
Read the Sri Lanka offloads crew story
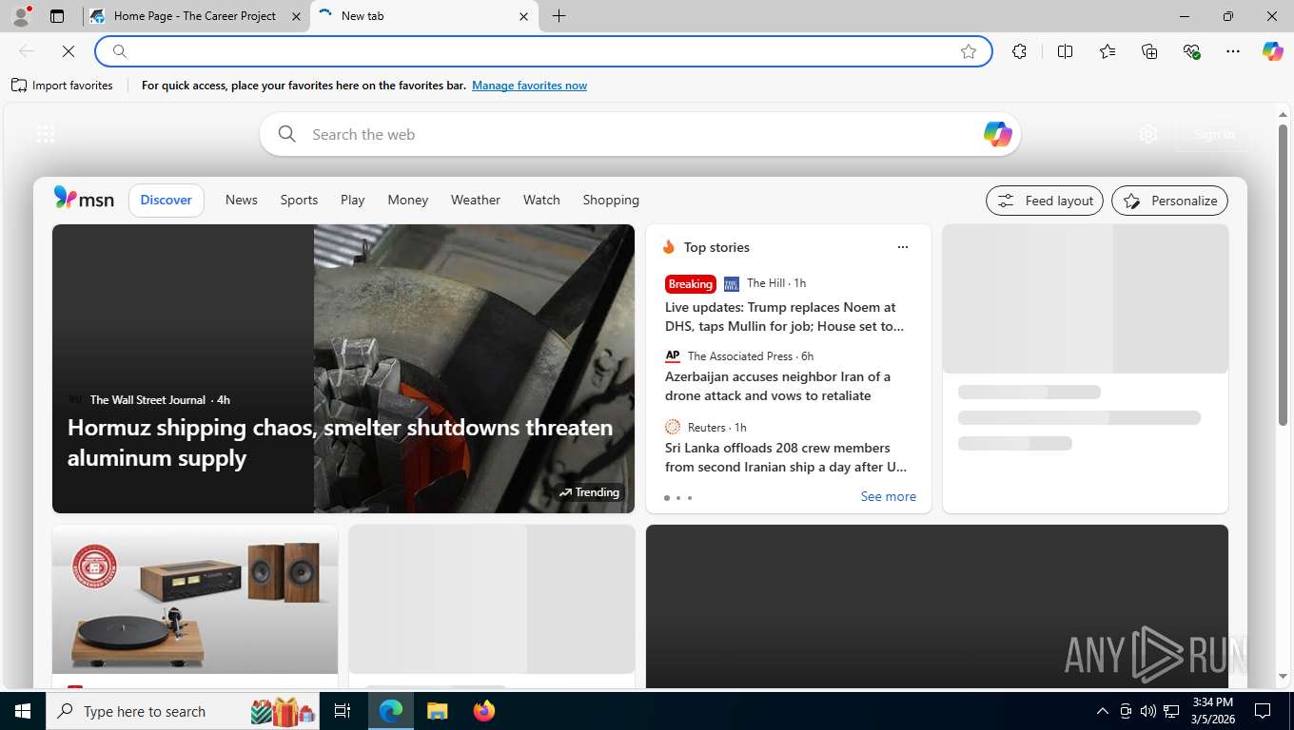[786, 457]
